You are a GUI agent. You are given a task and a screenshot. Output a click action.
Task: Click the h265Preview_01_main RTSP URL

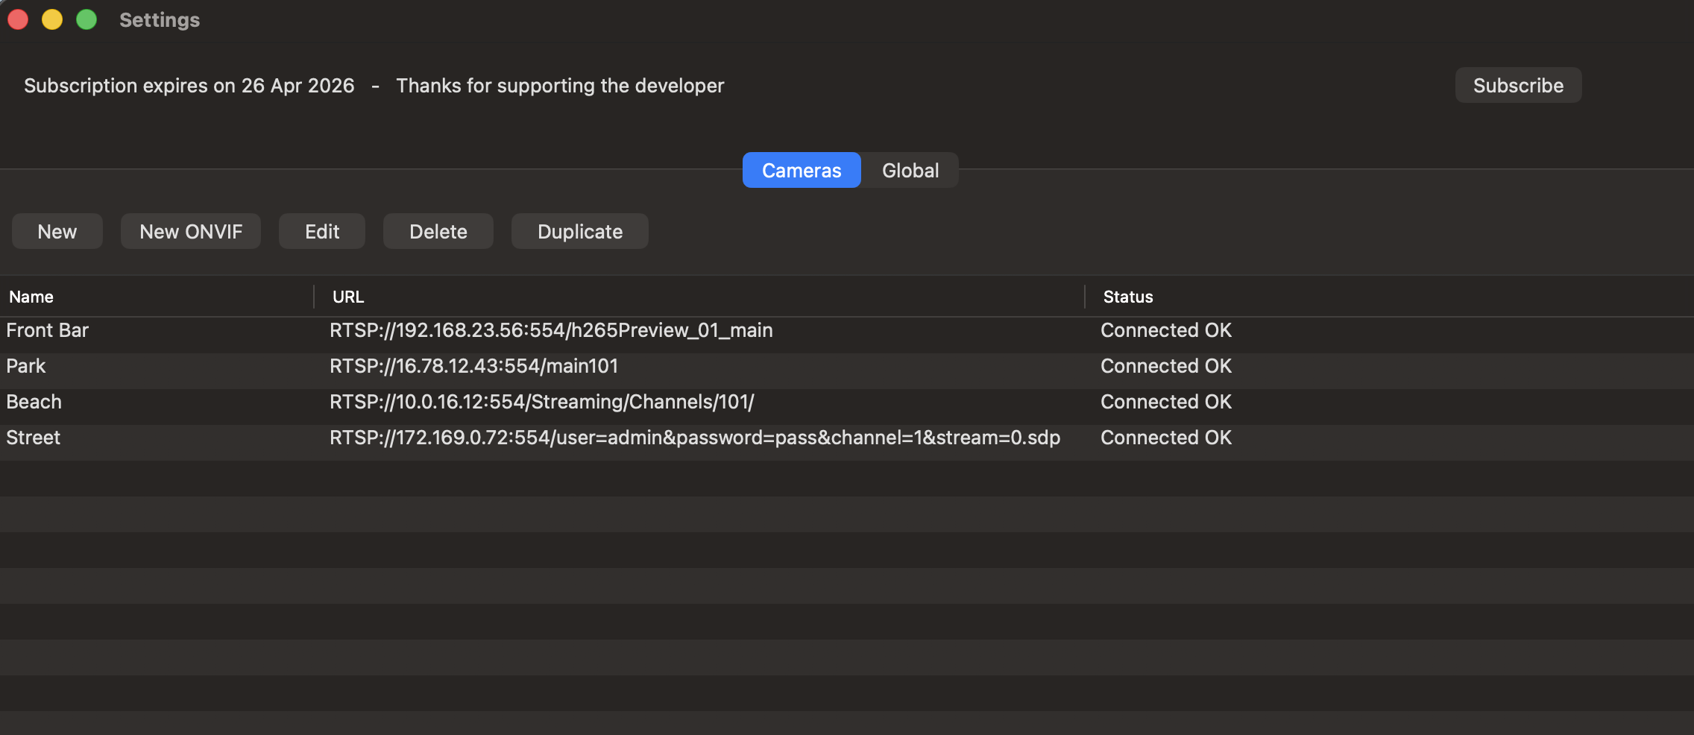(x=551, y=330)
